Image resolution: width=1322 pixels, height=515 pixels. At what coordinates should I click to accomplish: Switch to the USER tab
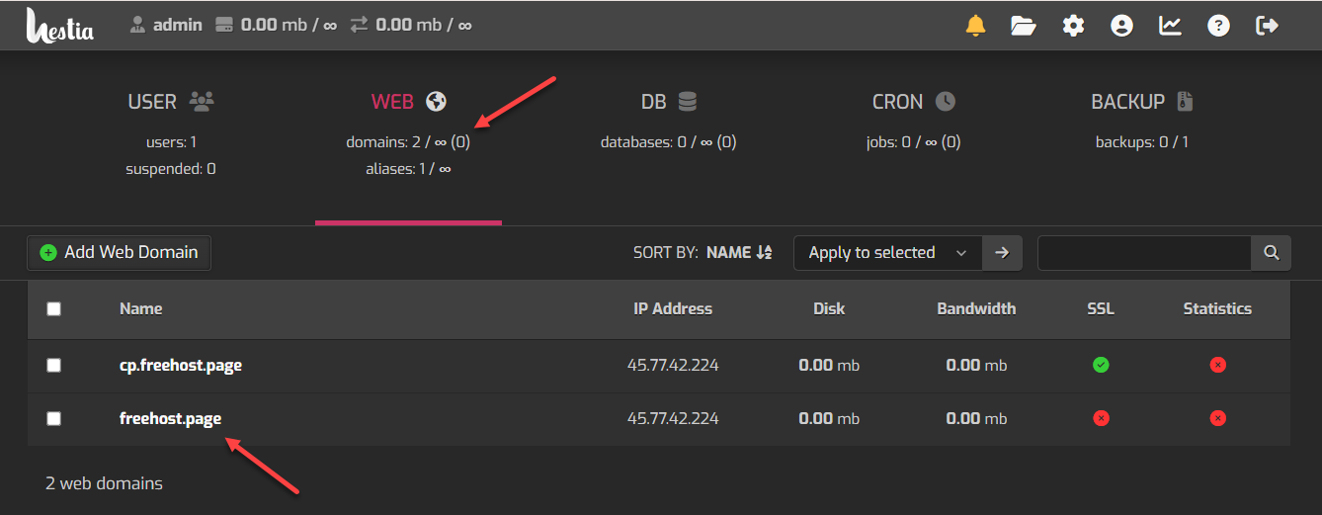pyautogui.click(x=170, y=102)
